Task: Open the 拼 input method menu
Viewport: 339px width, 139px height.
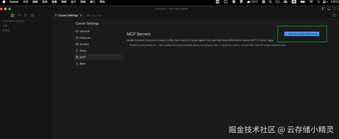Action: click(x=294, y=2)
